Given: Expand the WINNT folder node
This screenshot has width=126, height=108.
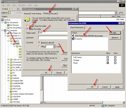Looking at the screenshot, I should pyautogui.click(x=8, y=99).
